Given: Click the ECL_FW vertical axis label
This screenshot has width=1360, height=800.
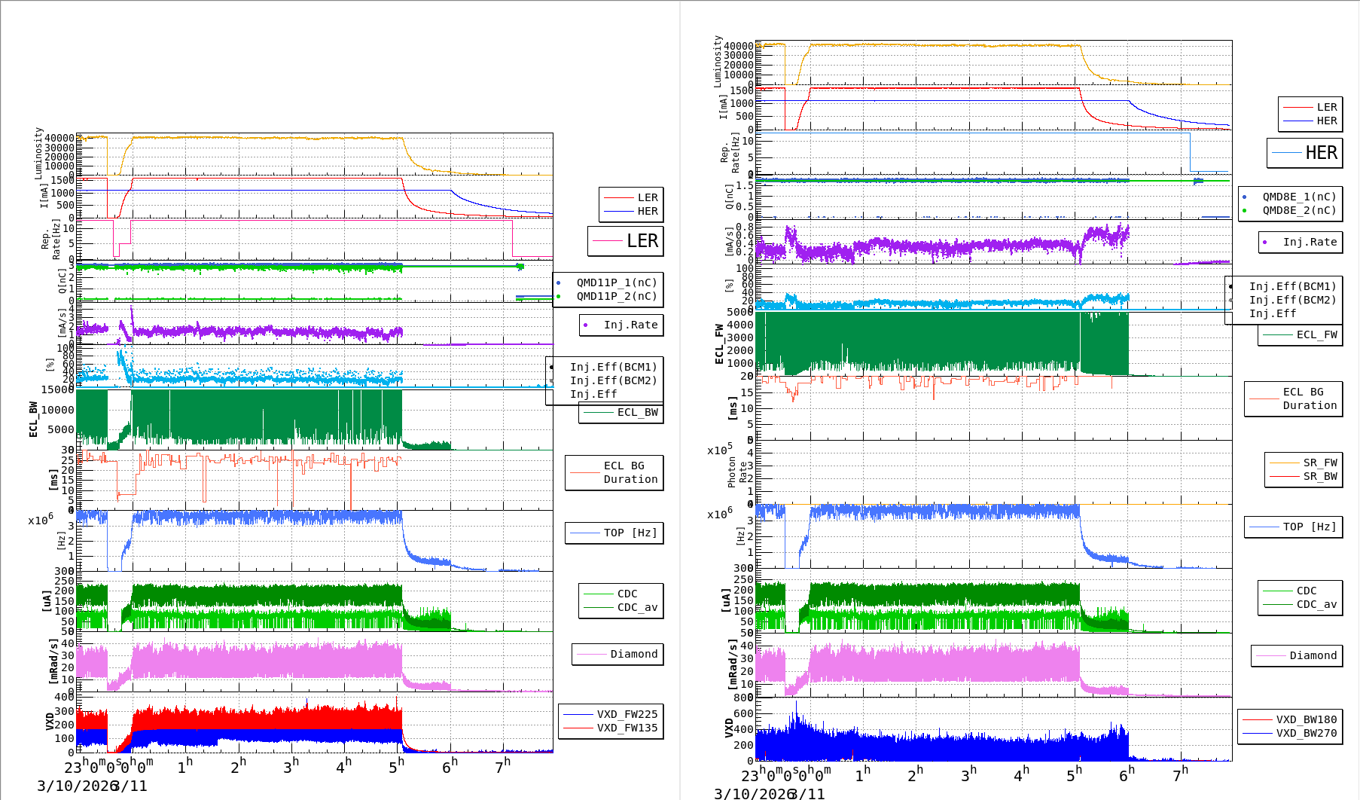Looking at the screenshot, I should click(x=719, y=344).
